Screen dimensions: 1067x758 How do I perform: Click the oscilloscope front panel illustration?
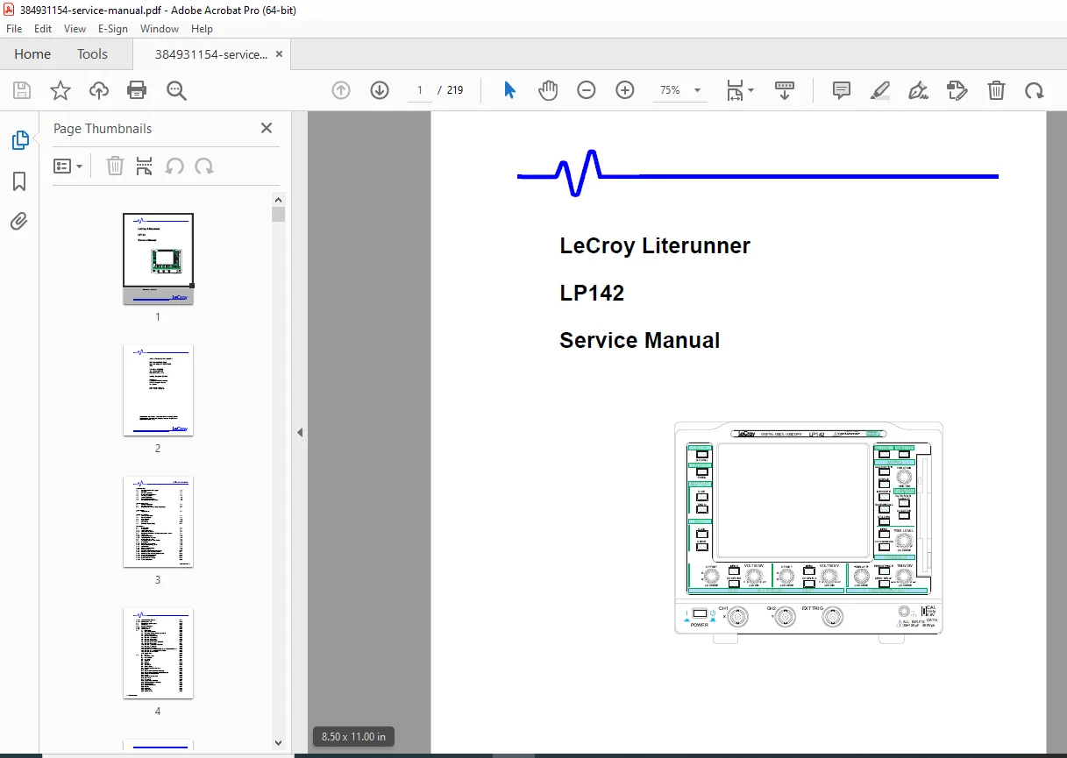pos(808,532)
